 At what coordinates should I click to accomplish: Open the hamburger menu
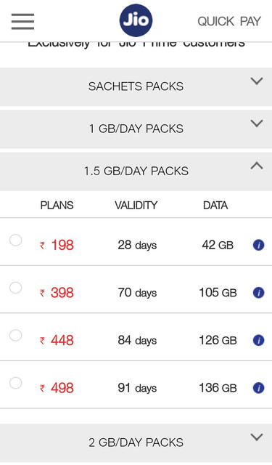[22, 22]
